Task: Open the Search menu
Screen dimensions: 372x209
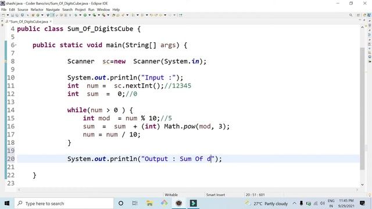Action: tap(67, 10)
